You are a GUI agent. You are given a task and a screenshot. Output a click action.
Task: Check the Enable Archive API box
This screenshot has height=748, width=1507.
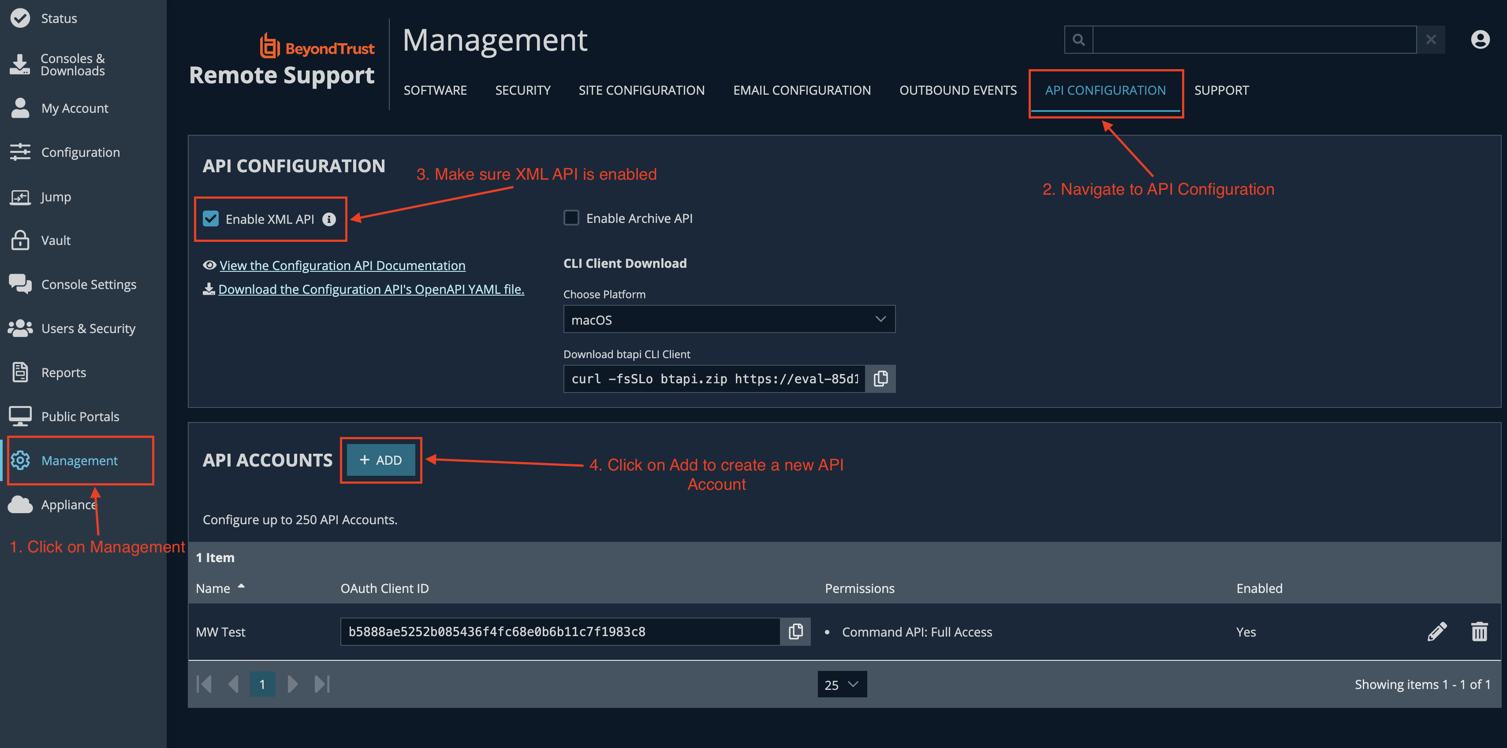click(x=571, y=218)
